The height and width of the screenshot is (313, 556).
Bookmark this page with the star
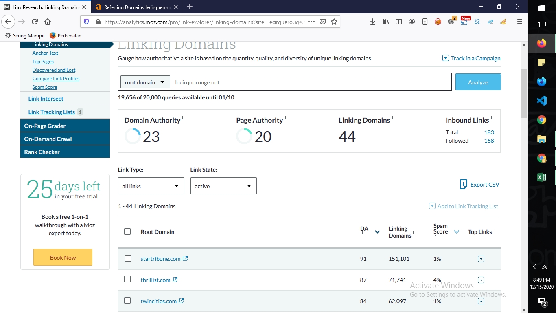(334, 22)
